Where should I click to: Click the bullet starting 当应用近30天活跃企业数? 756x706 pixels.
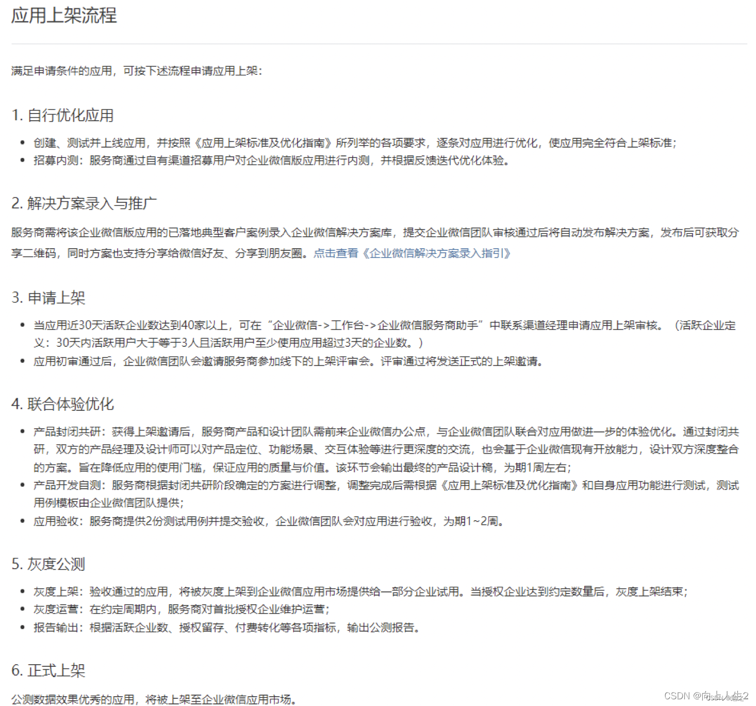click(x=384, y=334)
